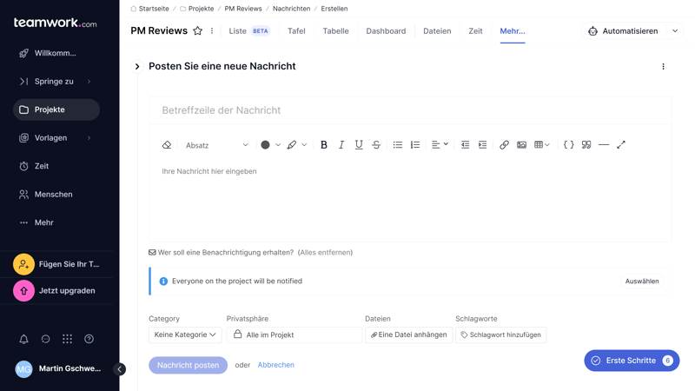Switch to the Dashboard tab
The height and width of the screenshot is (391, 695).
pos(386,31)
